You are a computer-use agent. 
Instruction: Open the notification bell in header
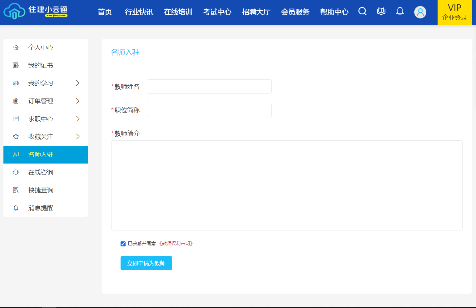(x=400, y=12)
